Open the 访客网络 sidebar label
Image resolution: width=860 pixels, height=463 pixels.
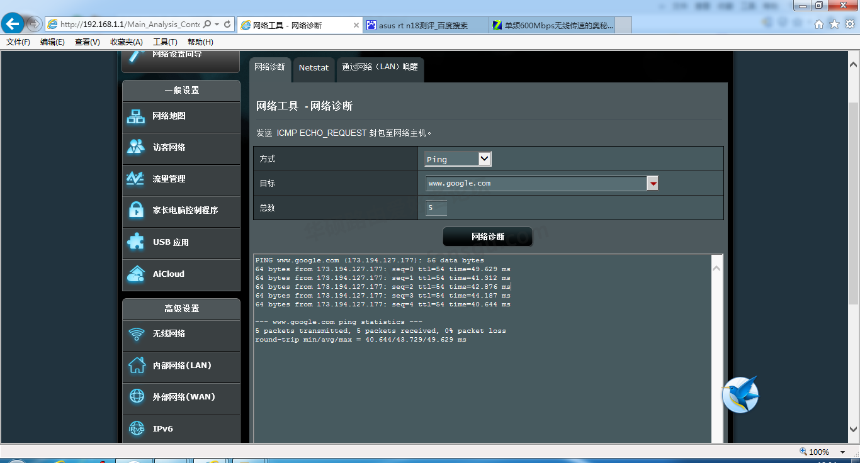tap(169, 147)
